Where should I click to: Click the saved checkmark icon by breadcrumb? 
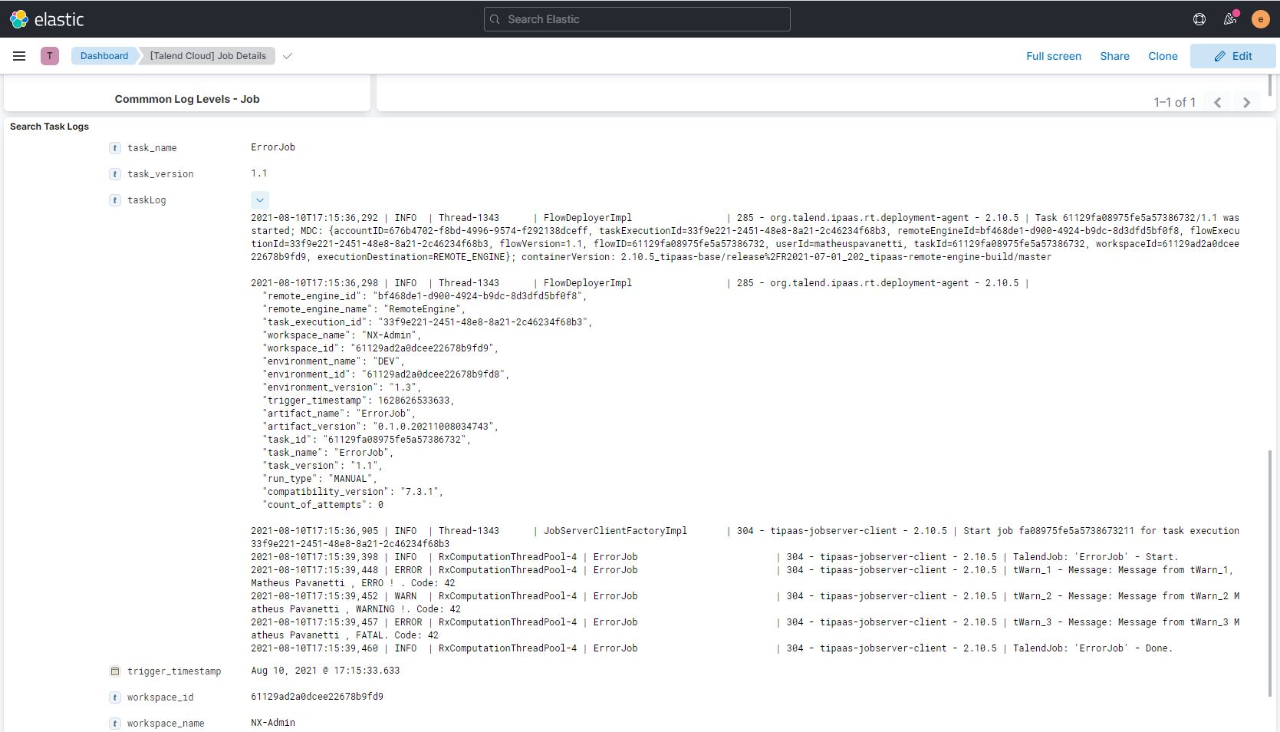tap(288, 56)
